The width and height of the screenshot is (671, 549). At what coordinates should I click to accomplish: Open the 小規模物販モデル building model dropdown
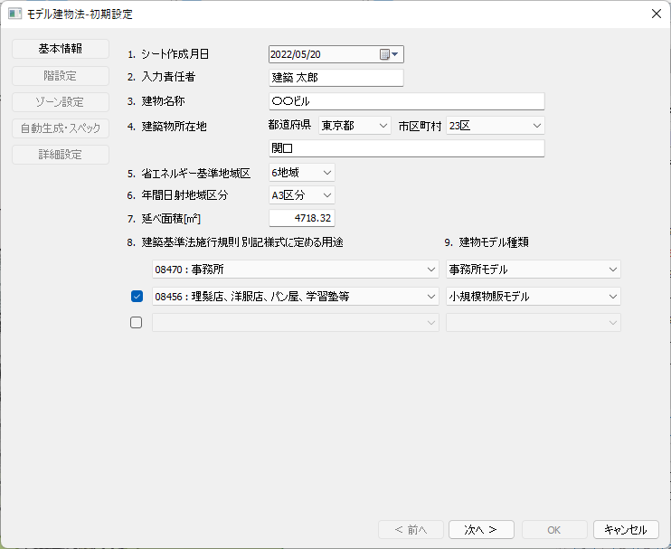(x=534, y=296)
